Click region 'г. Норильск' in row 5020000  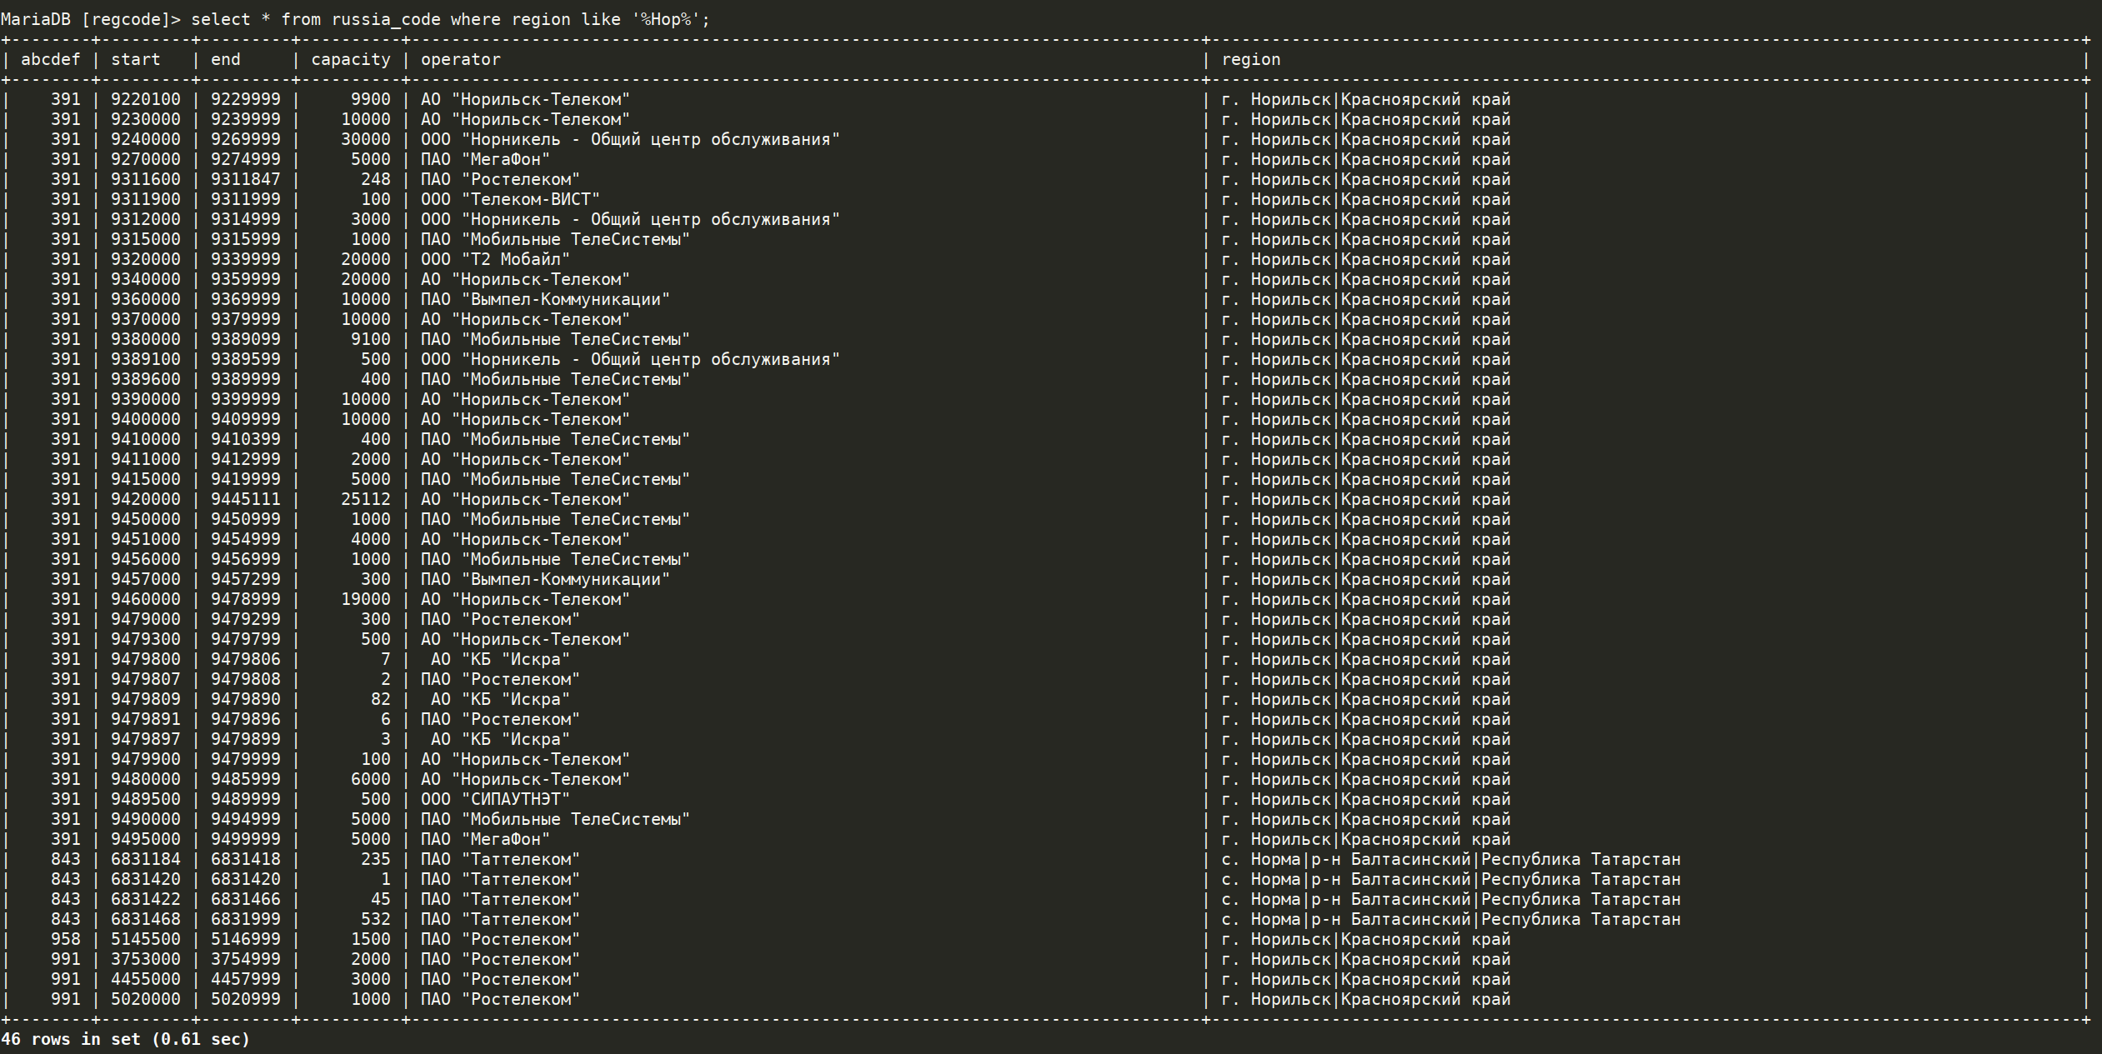(x=1276, y=999)
